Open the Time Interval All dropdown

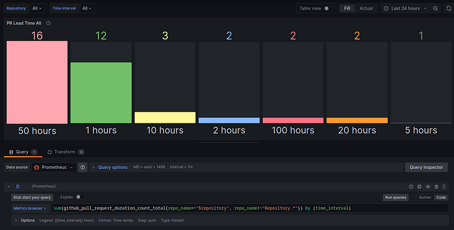(x=87, y=8)
